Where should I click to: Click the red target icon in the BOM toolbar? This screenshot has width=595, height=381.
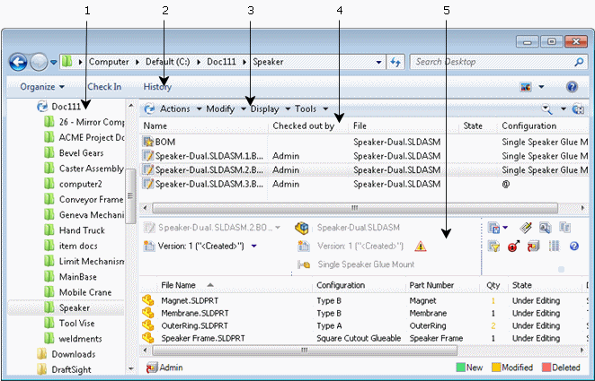pyautogui.click(x=513, y=246)
